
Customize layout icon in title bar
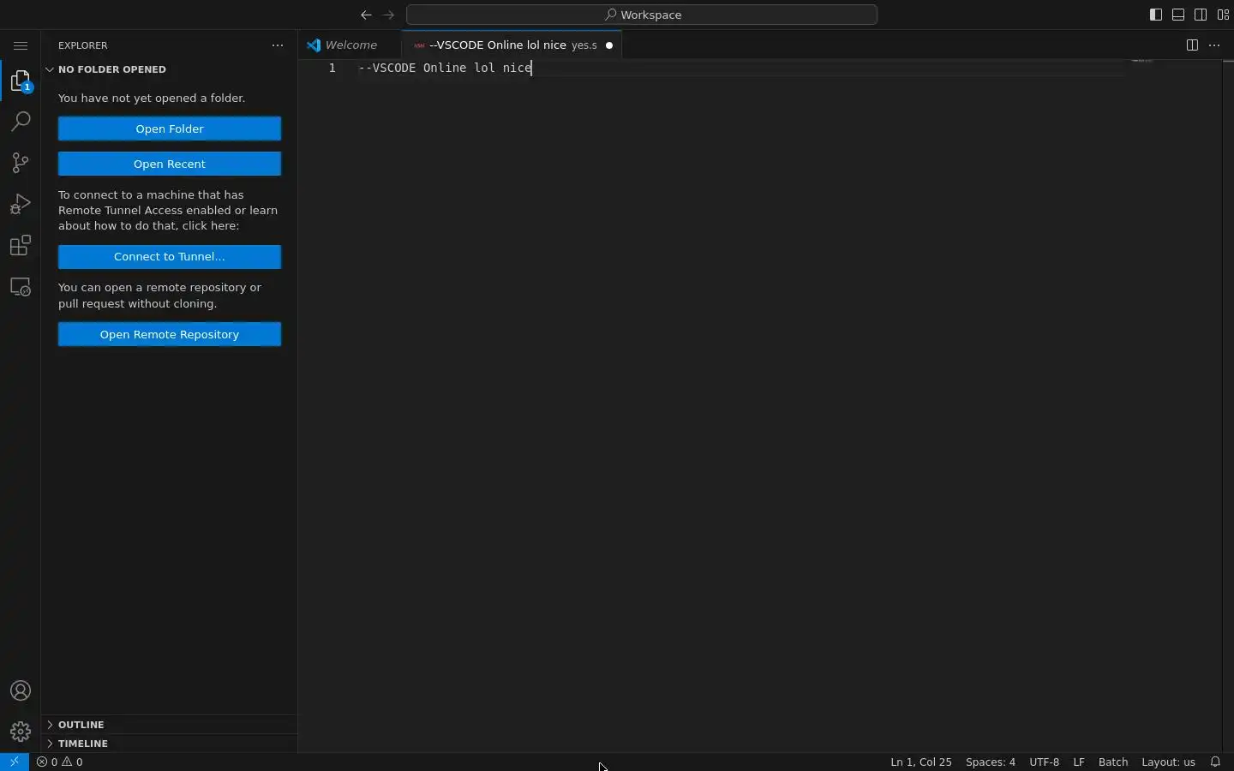tap(1225, 15)
